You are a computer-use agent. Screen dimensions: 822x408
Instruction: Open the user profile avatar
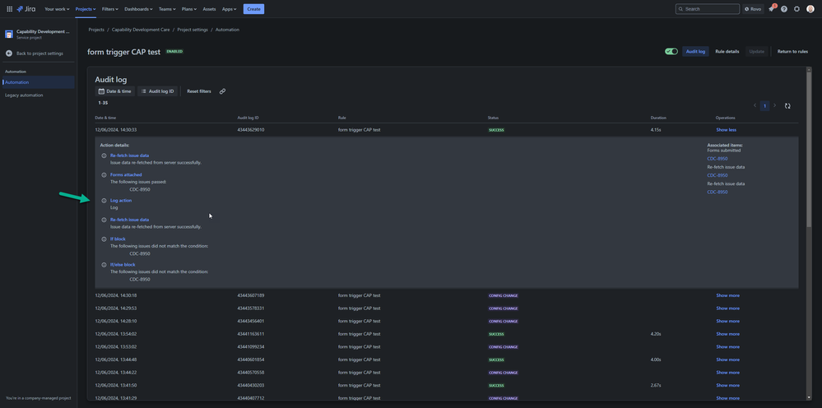[810, 9]
